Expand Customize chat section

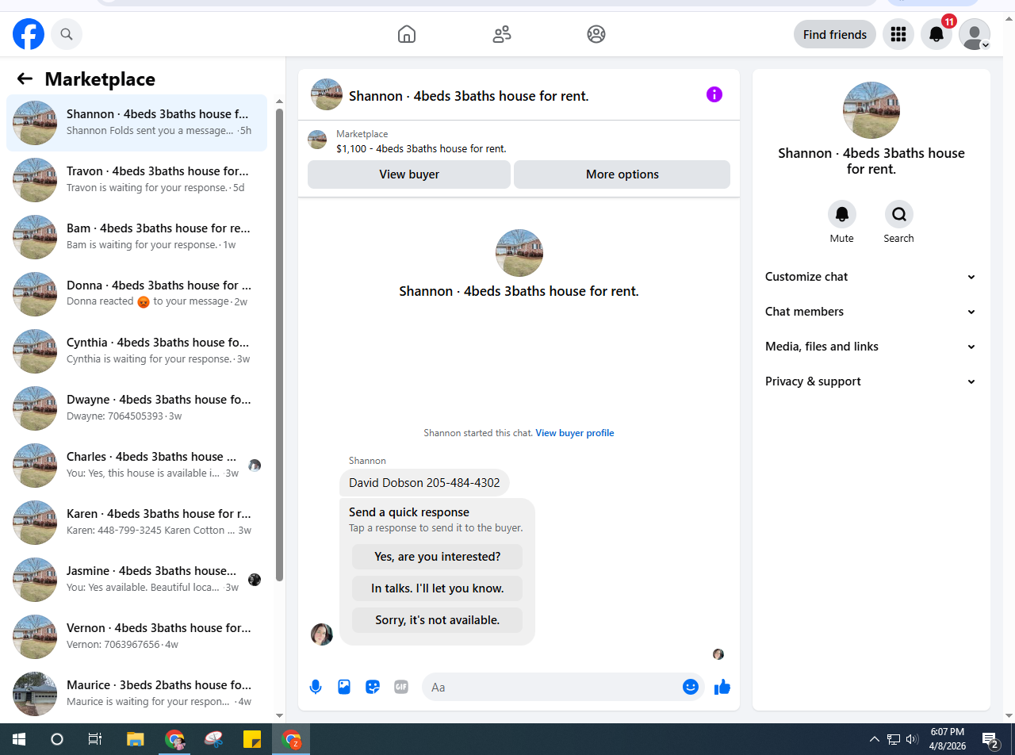pyautogui.click(x=871, y=277)
